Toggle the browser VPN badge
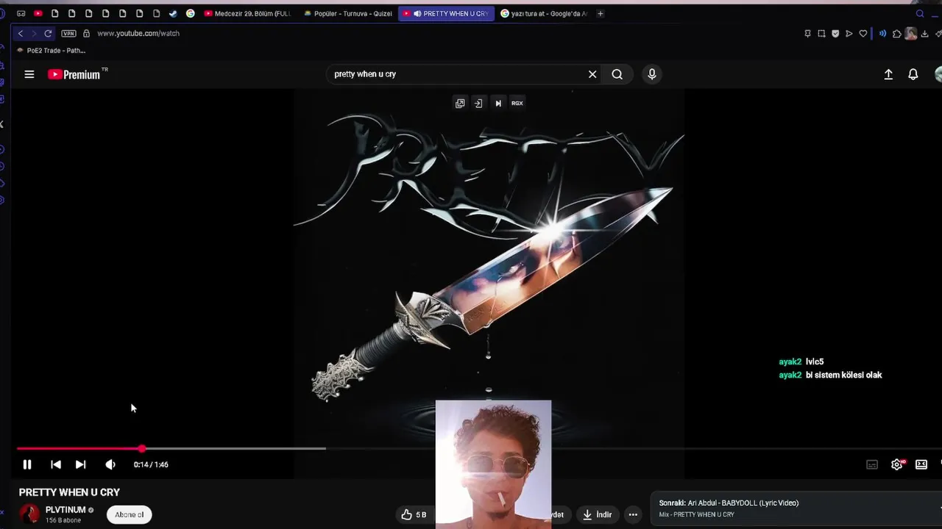The height and width of the screenshot is (529, 942). pyautogui.click(x=68, y=33)
